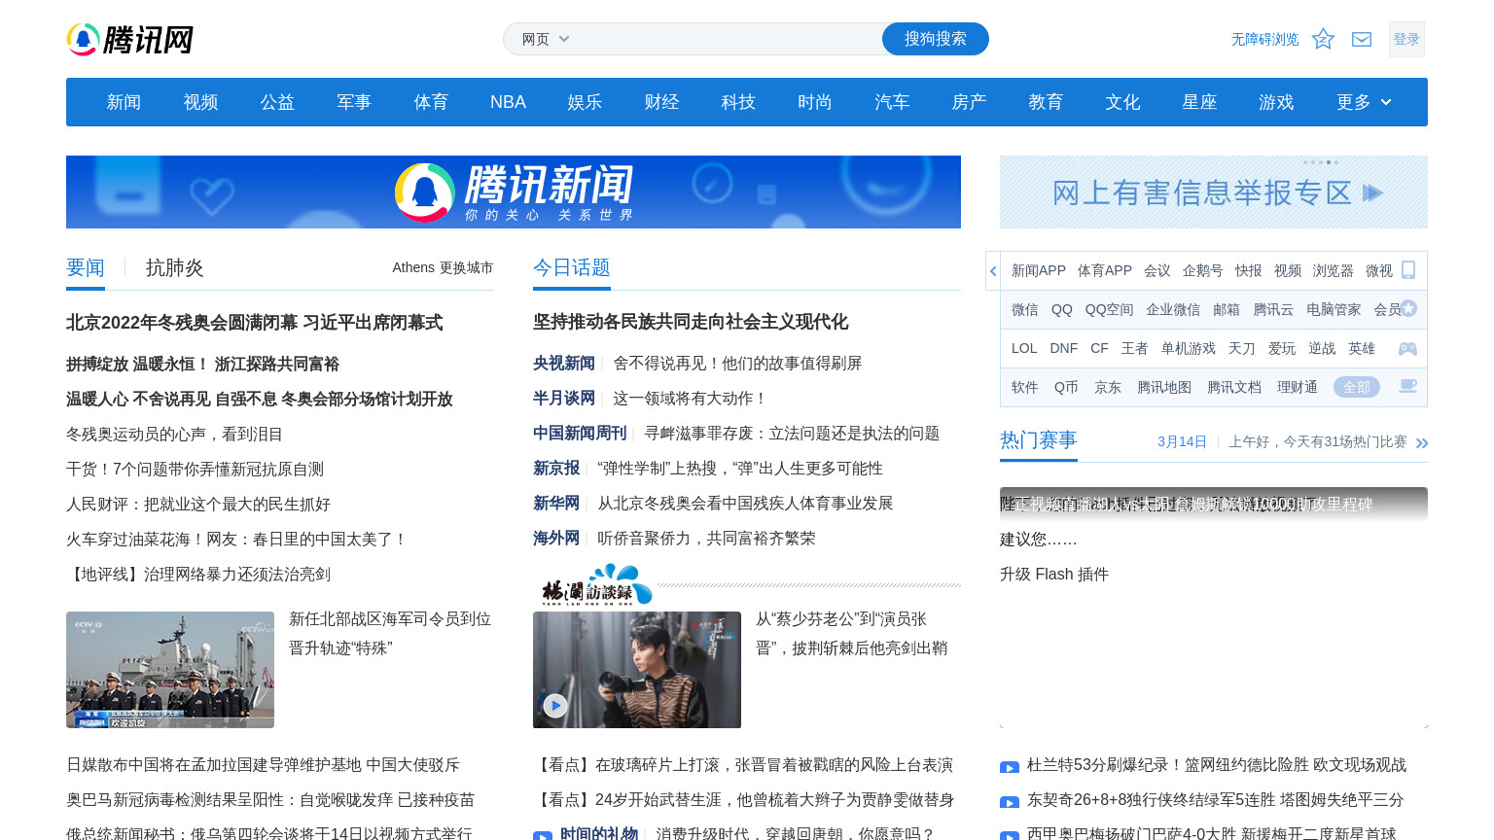This screenshot has height=840, width=1494.
Task: Open 电脑管家 in services panel
Action: click(x=1334, y=309)
